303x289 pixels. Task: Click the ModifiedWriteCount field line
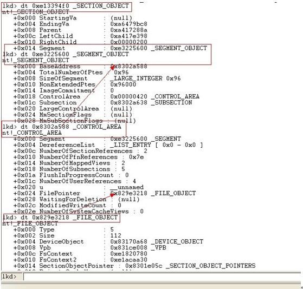[67, 205]
